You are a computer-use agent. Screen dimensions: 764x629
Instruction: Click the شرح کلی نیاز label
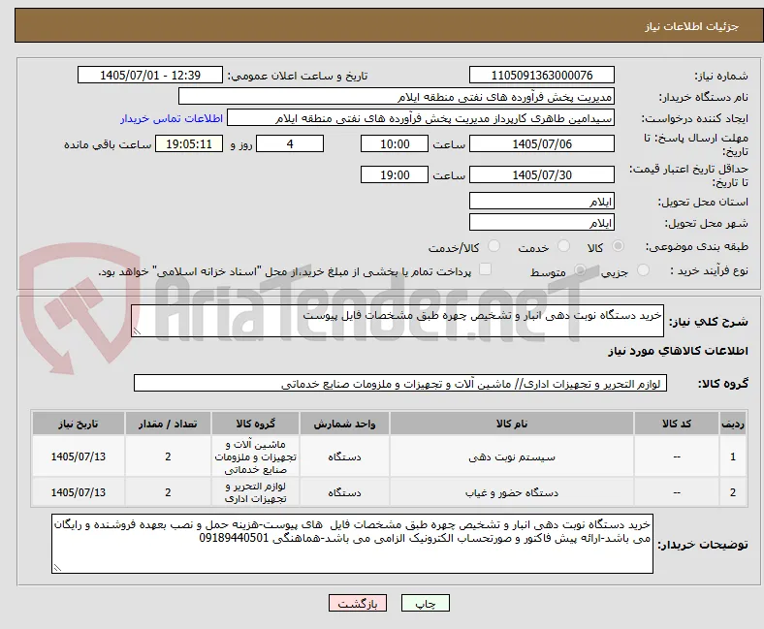point(709,322)
